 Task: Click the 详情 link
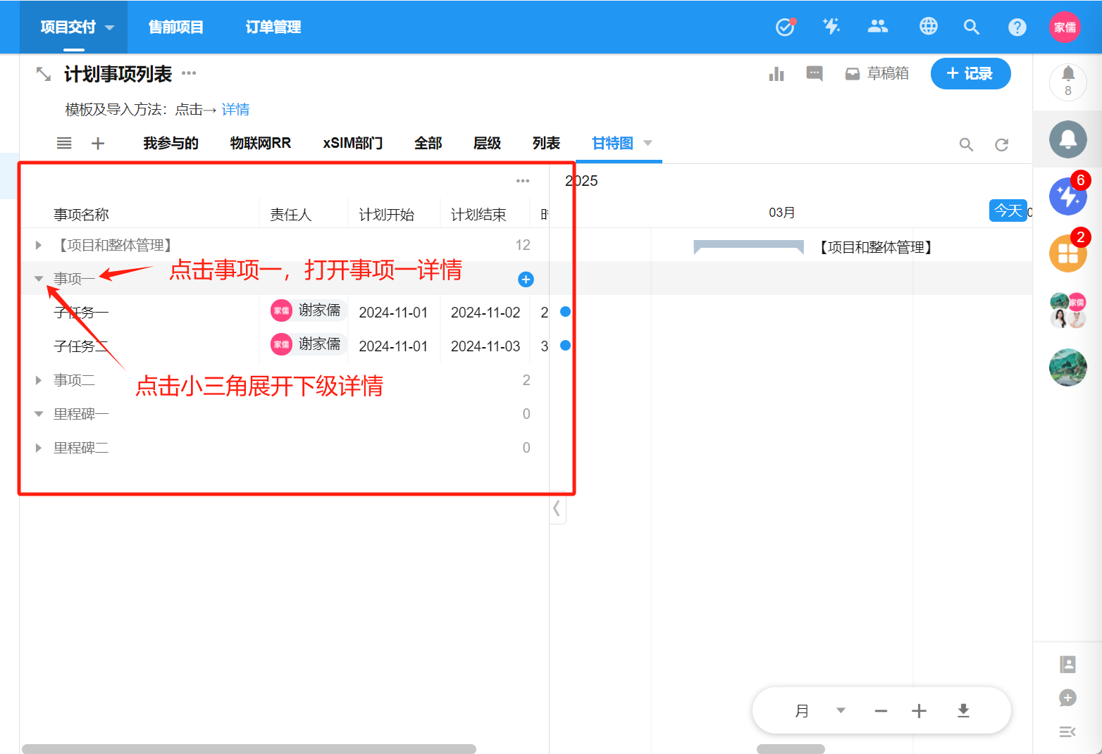click(x=235, y=110)
